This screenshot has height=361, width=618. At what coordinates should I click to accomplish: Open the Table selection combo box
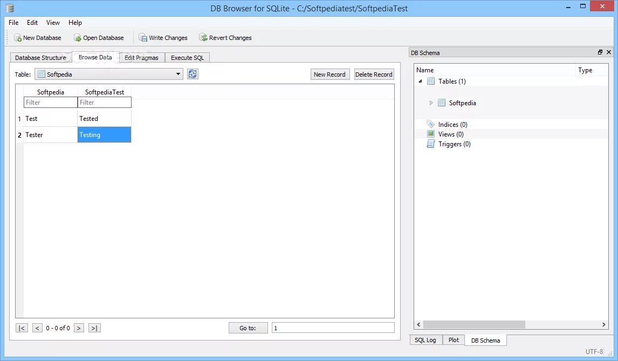[x=109, y=74]
